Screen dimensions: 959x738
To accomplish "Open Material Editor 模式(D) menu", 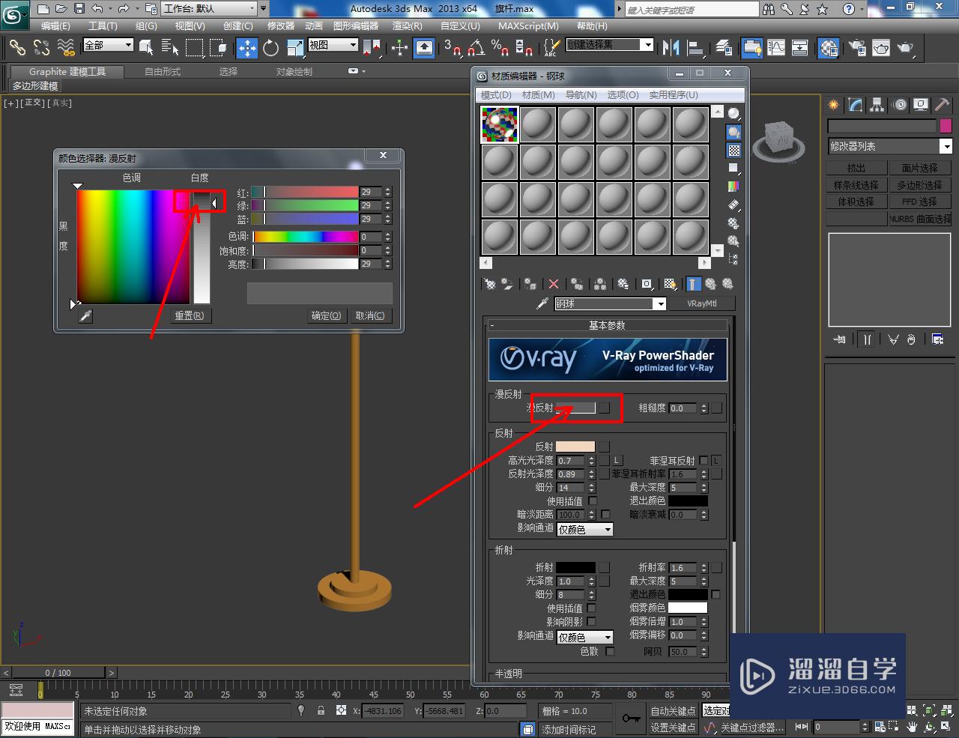I will coord(496,95).
